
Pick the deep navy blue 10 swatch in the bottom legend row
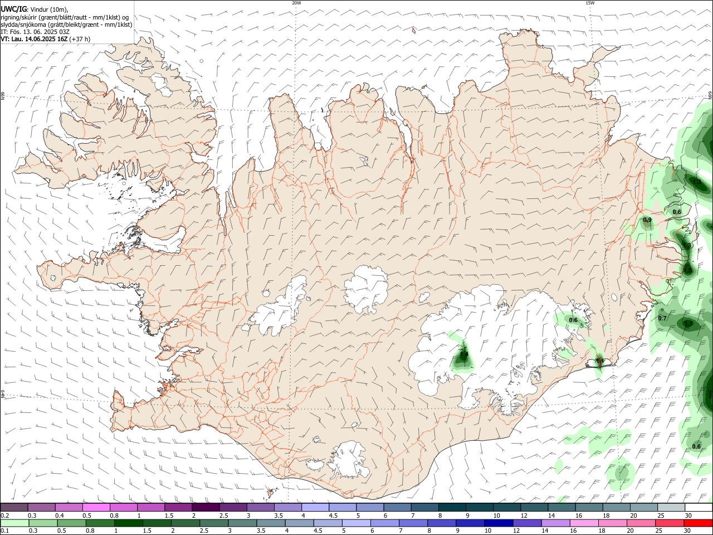pos(499,523)
